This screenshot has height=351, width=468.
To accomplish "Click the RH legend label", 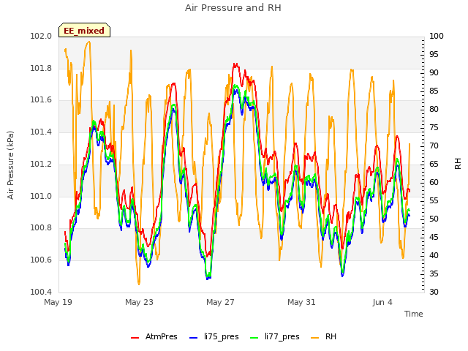I will 331,336.
